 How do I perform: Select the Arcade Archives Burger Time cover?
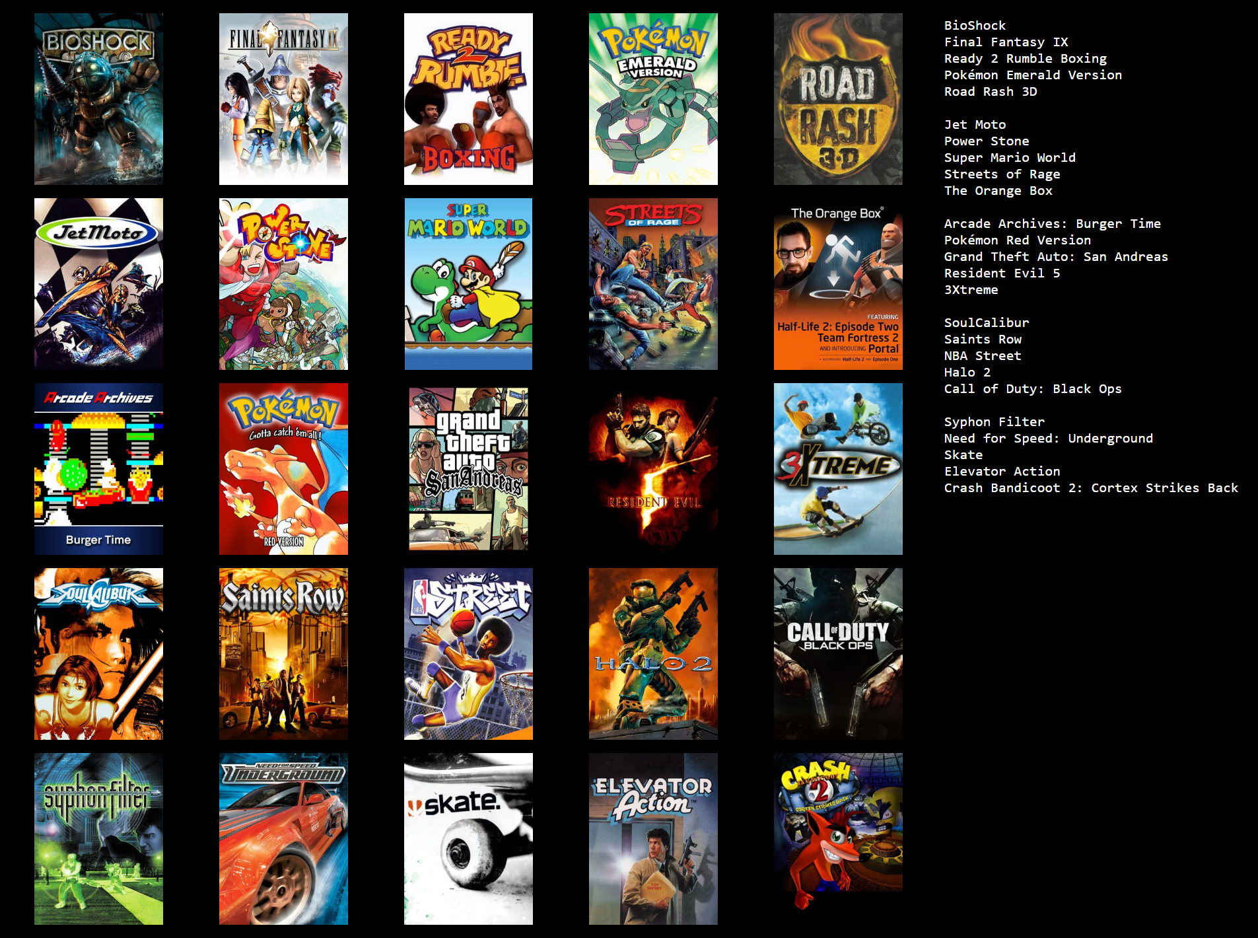pos(98,469)
